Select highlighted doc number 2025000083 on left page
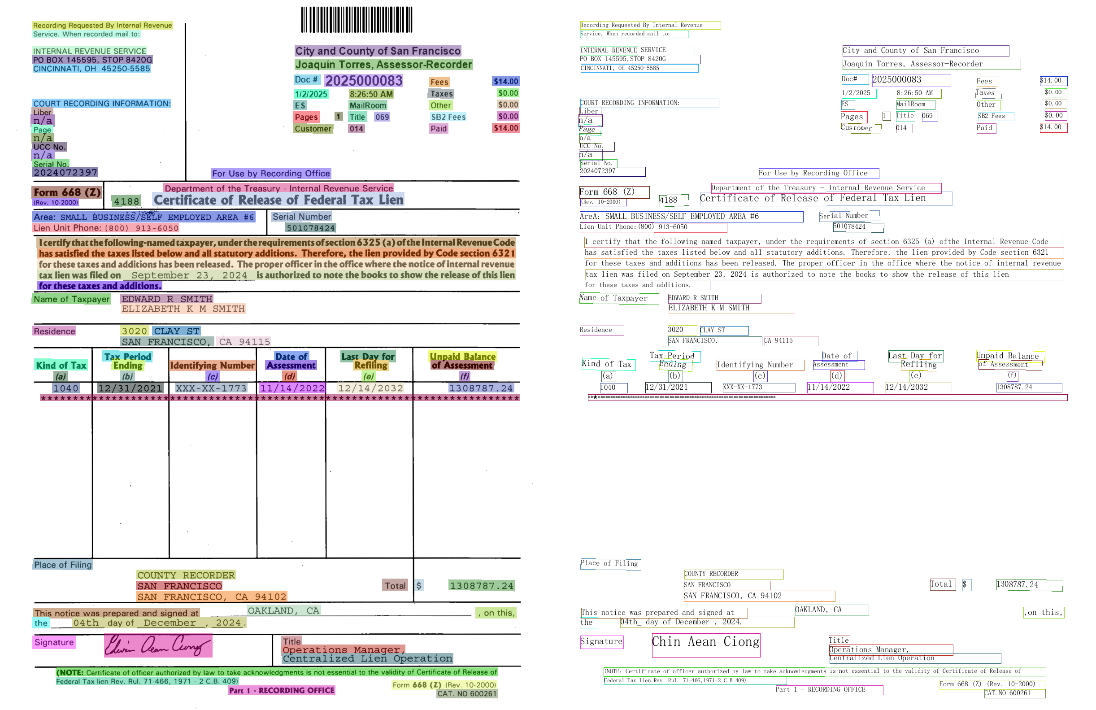Viewport: 1096px width, 710px height. coord(363,81)
